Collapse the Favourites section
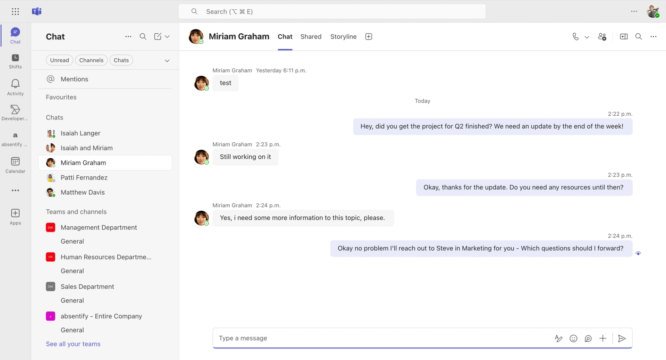Screen dimensions: 666x360 [61, 97]
